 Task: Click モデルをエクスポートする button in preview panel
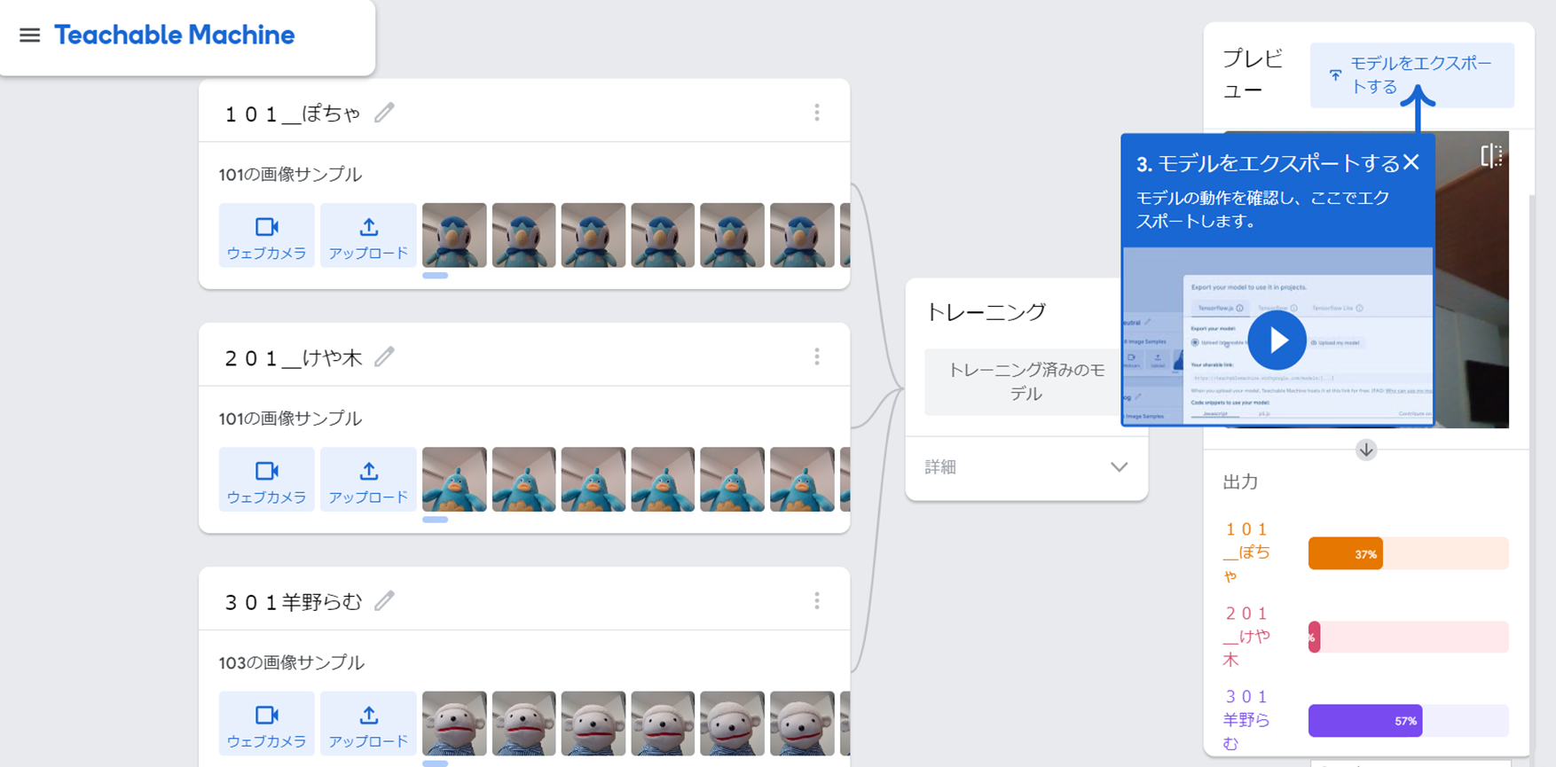1411,75
